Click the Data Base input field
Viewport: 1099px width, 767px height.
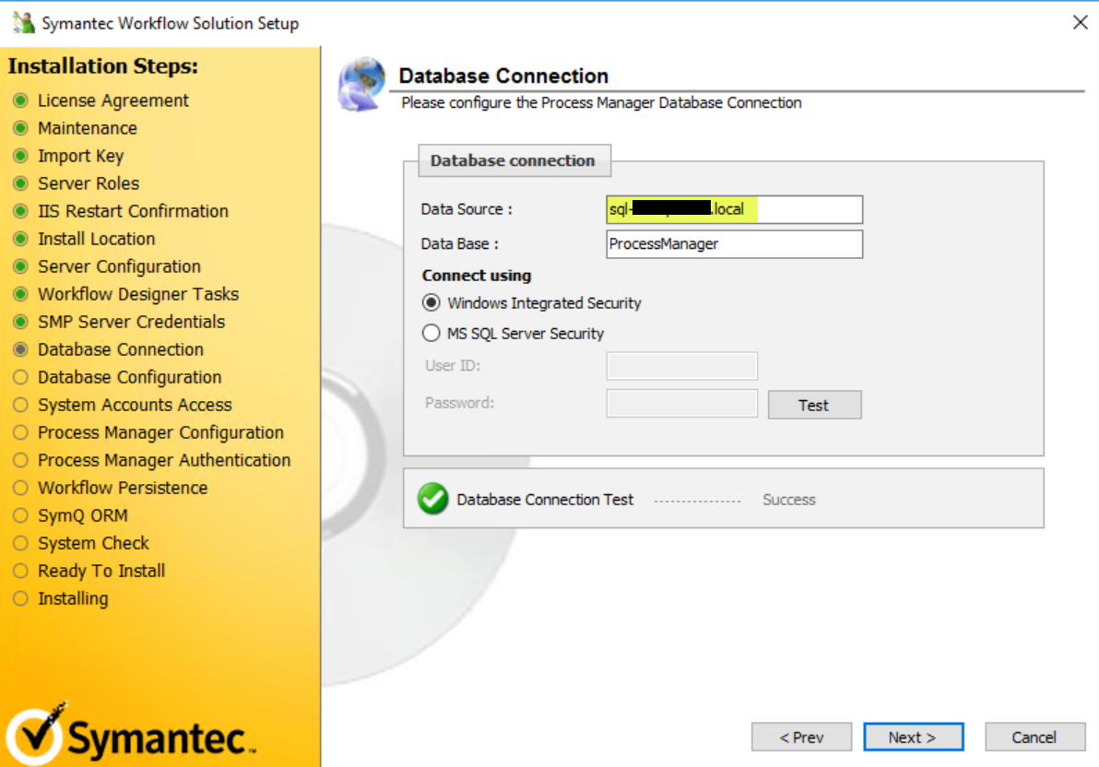coord(734,244)
